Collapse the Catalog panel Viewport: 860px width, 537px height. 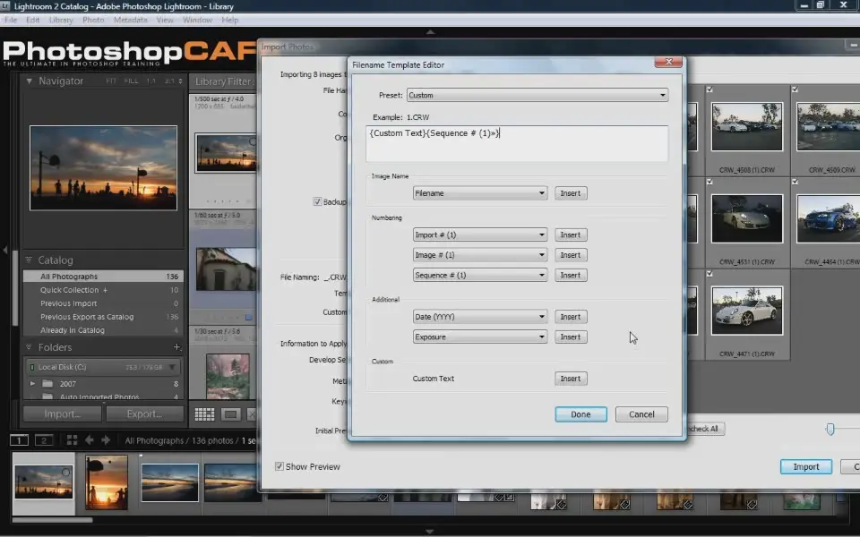point(29,260)
